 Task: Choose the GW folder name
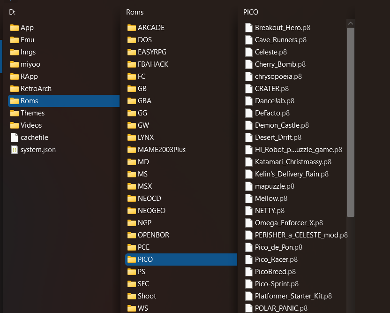tap(143, 125)
